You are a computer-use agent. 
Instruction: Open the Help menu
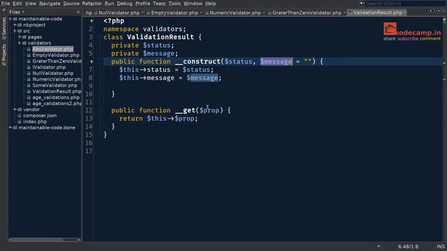point(210,3)
